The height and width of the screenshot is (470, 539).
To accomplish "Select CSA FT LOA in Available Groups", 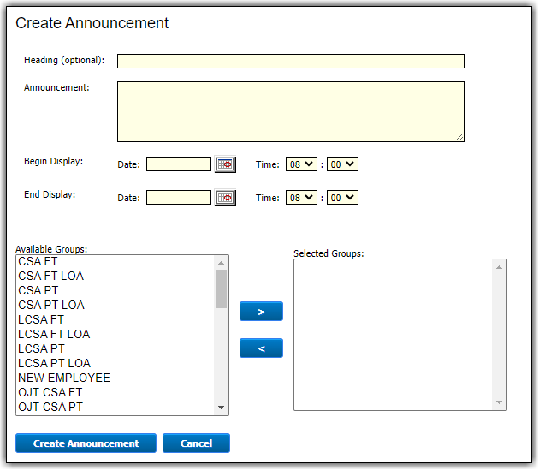I will coord(51,277).
